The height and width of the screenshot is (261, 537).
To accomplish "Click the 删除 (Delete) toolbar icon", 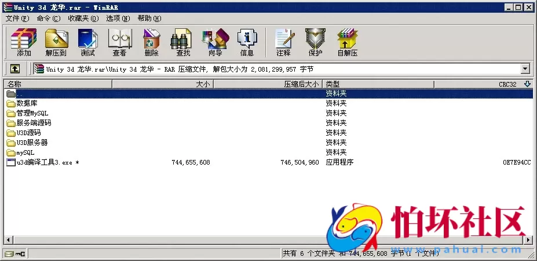I will click(151, 42).
